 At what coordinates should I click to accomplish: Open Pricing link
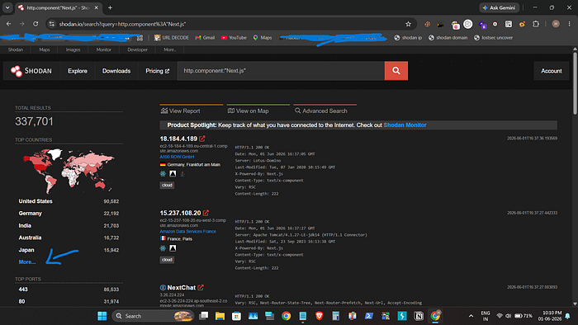pos(158,71)
